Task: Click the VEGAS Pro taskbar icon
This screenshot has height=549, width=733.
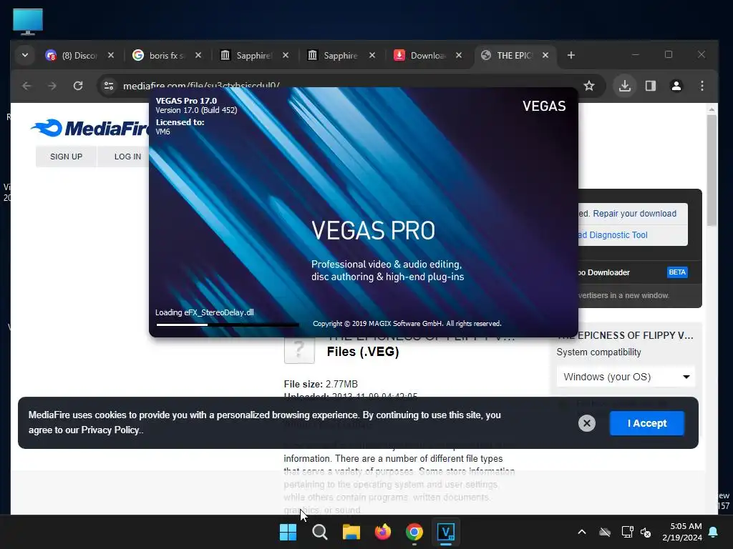Action: tap(445, 532)
